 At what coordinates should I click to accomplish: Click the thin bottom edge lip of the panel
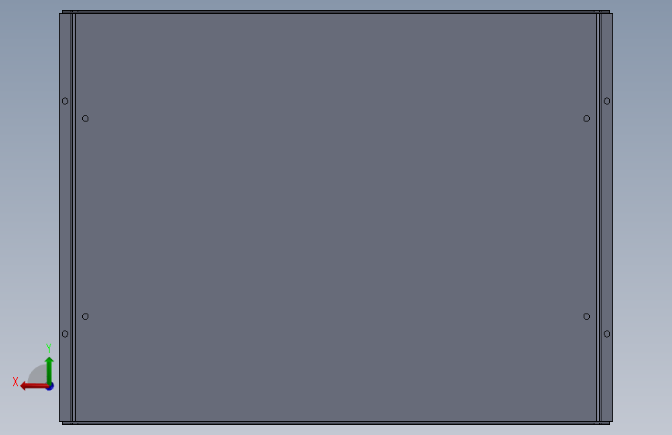tap(336, 423)
